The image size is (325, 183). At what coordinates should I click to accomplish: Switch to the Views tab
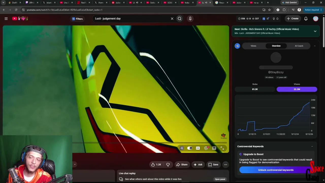(x=253, y=46)
